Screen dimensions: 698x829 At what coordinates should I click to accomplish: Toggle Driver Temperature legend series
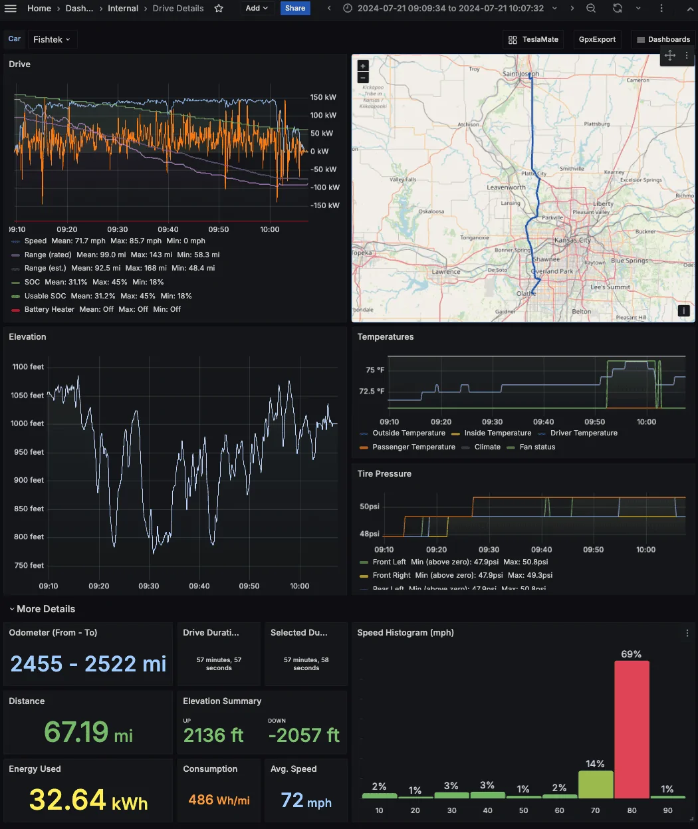point(584,433)
